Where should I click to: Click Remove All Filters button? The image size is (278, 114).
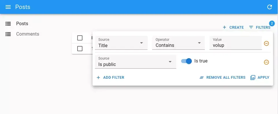pos(222,78)
